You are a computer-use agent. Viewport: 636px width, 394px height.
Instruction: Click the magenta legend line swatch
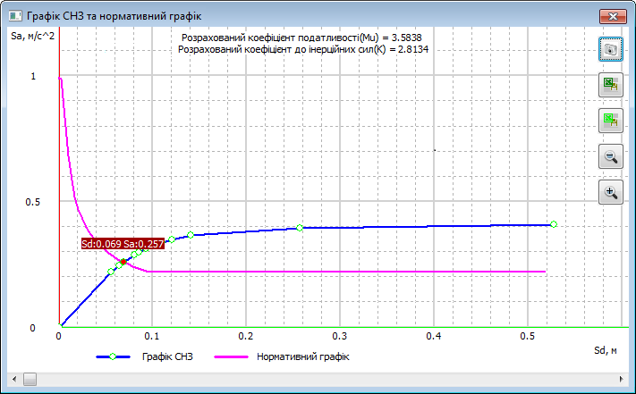[x=231, y=356]
